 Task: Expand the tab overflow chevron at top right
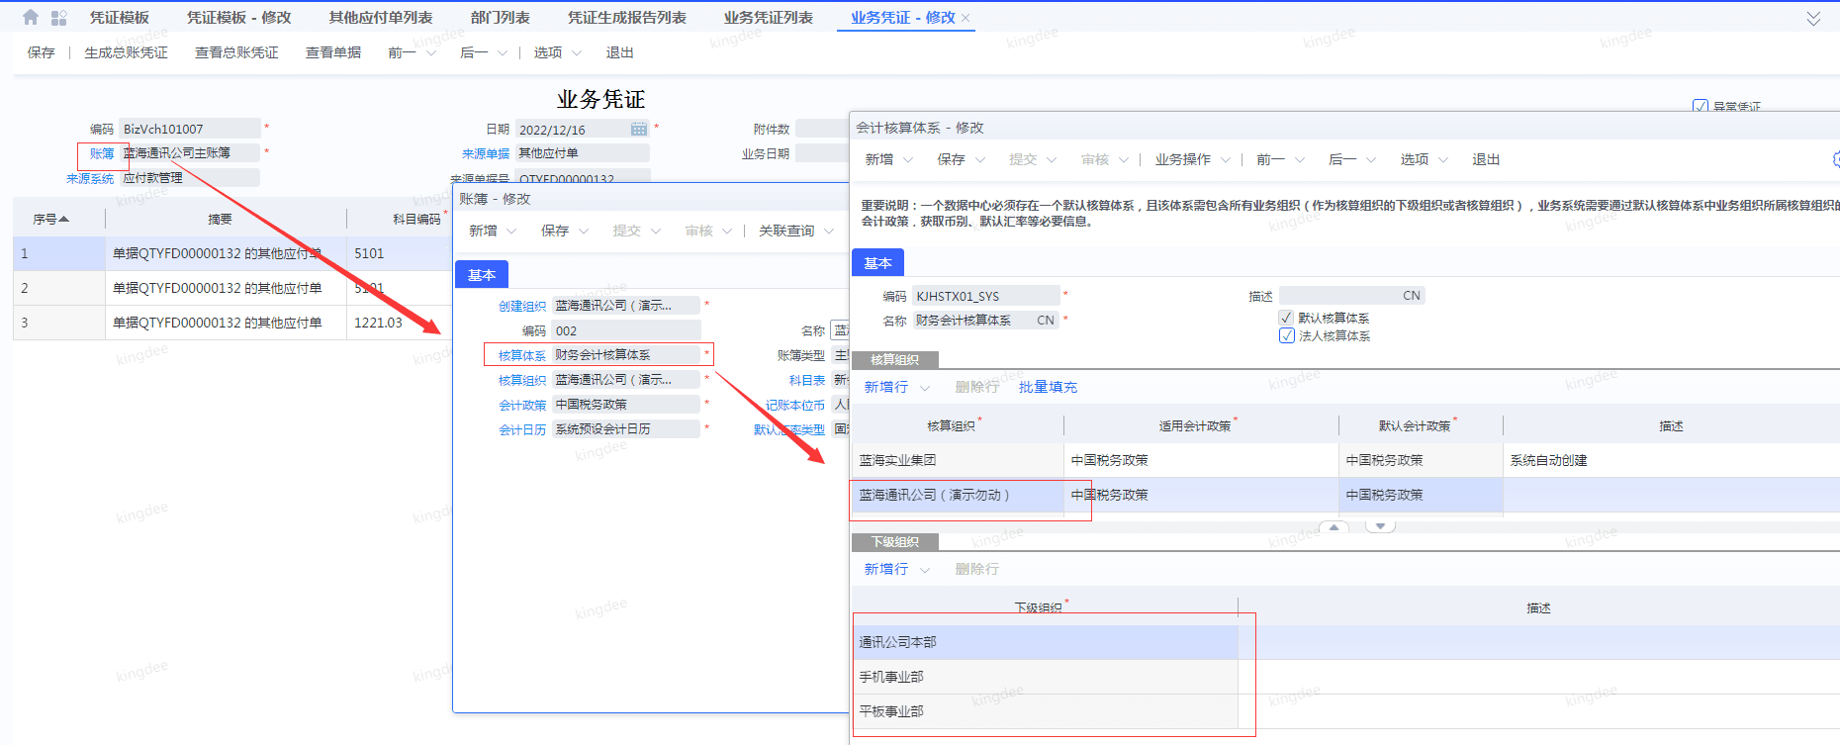click(x=1813, y=19)
